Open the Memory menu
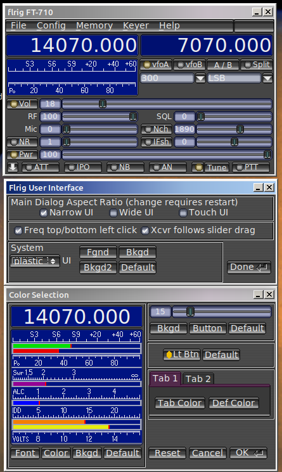Viewport: 282px width, 472px height. pos(94,25)
